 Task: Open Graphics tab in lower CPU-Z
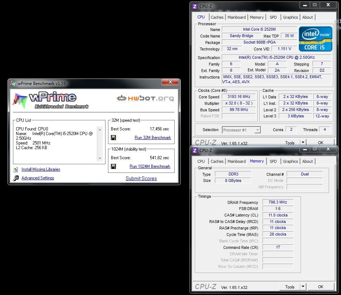click(x=290, y=161)
